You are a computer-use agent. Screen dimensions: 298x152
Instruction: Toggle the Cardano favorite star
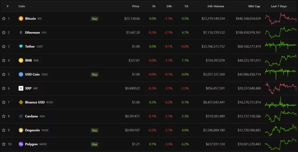[x=3, y=116]
